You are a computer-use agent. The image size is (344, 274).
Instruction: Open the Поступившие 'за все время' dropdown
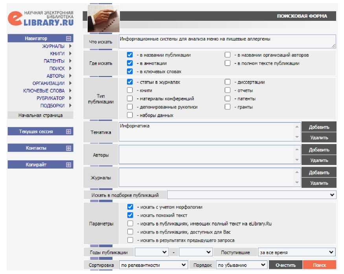pos(296,252)
